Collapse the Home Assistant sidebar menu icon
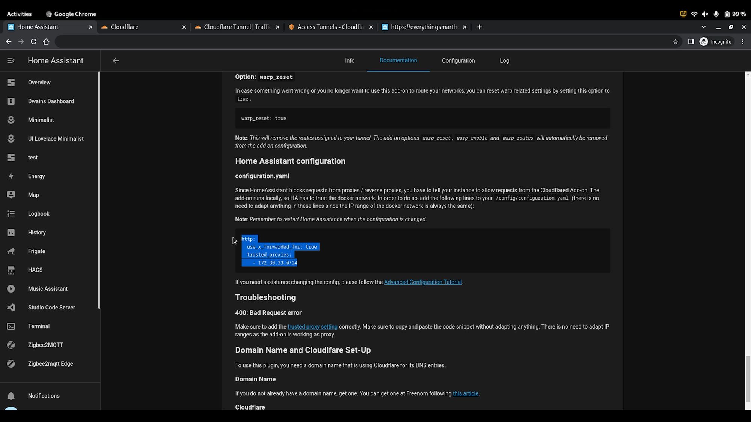The height and width of the screenshot is (422, 751). (x=11, y=60)
